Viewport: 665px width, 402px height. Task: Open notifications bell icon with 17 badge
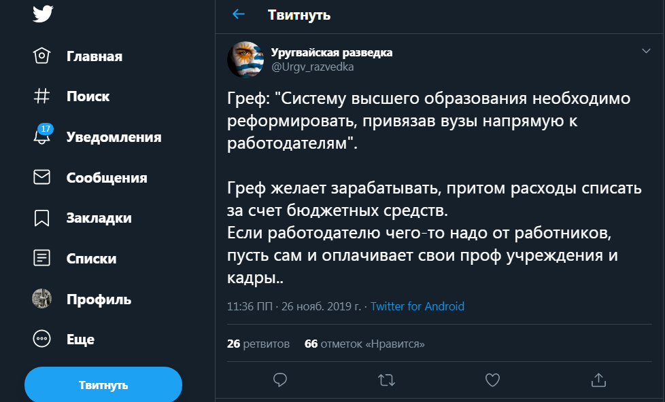[42, 136]
